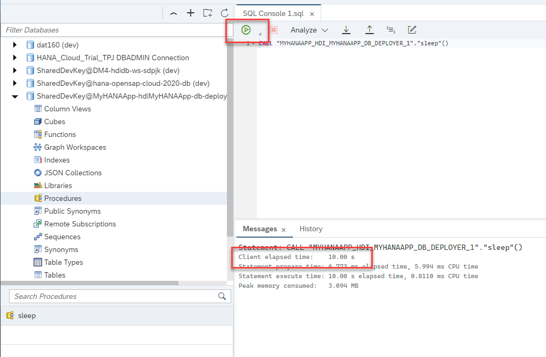Close the SQL Console 1.sql tab

[x=312, y=14]
